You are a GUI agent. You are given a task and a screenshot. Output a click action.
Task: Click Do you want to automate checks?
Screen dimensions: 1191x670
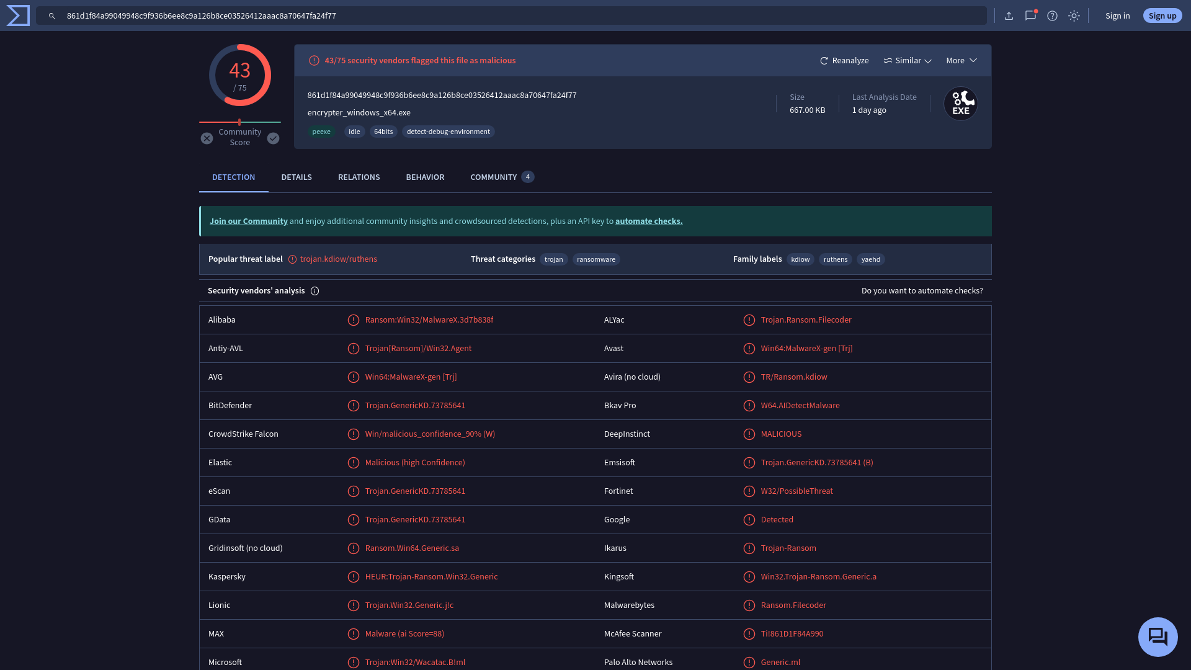pyautogui.click(x=922, y=291)
